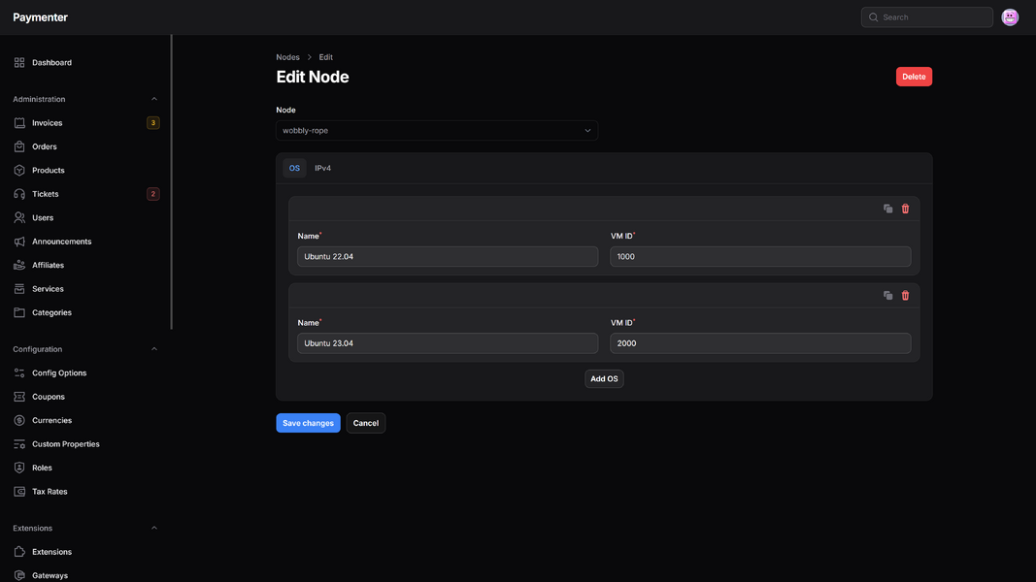Collapse the Extensions sidebar section
This screenshot has height=582, width=1036.
pyautogui.click(x=154, y=528)
